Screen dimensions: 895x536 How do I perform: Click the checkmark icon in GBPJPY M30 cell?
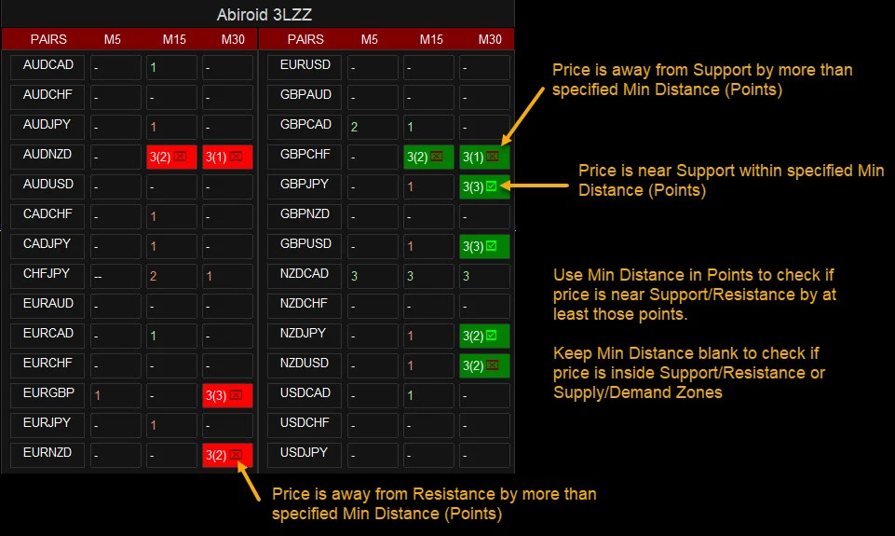pos(492,187)
